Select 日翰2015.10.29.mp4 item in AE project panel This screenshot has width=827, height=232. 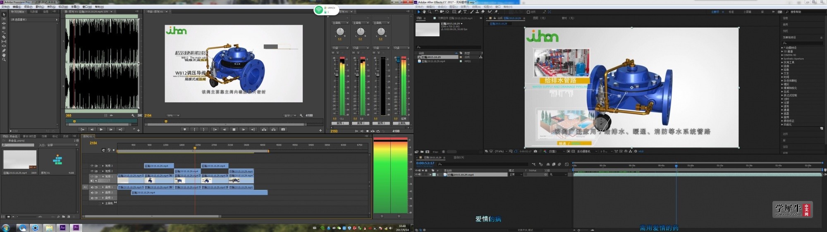433,61
